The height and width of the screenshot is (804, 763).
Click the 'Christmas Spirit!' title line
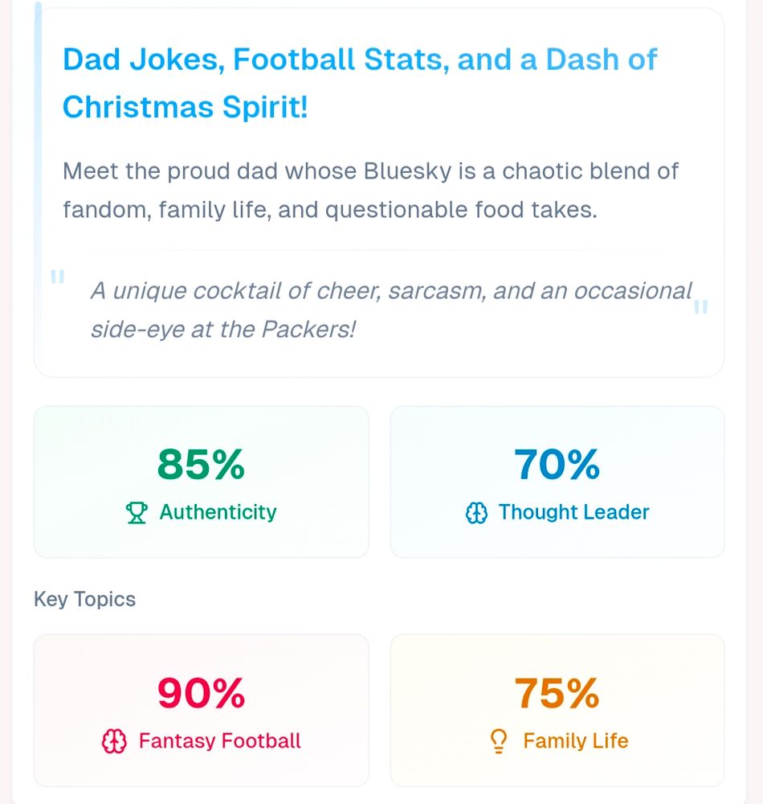[186, 107]
